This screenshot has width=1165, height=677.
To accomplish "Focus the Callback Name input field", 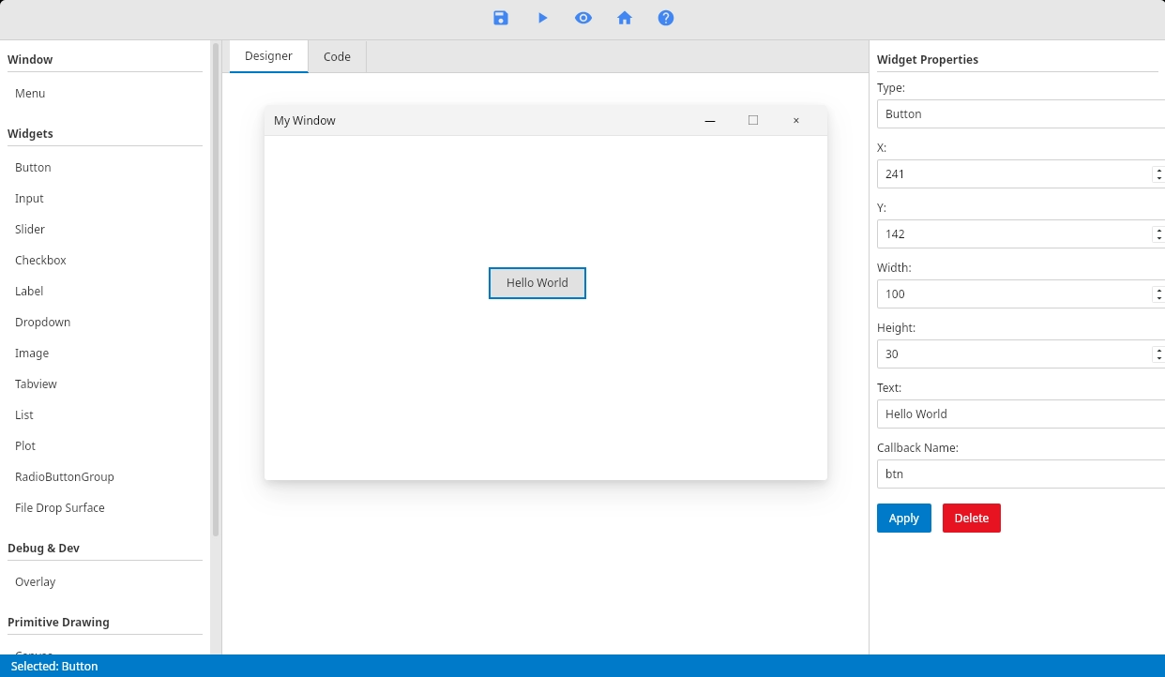I will (1019, 474).
